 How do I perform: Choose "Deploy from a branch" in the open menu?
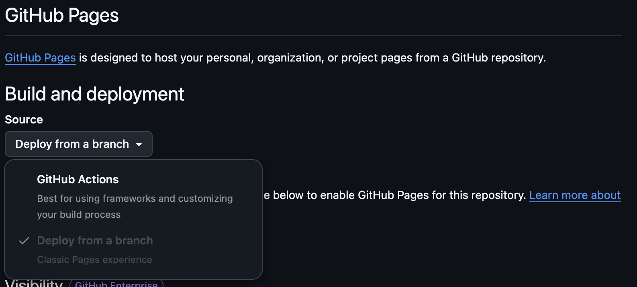[95, 240]
